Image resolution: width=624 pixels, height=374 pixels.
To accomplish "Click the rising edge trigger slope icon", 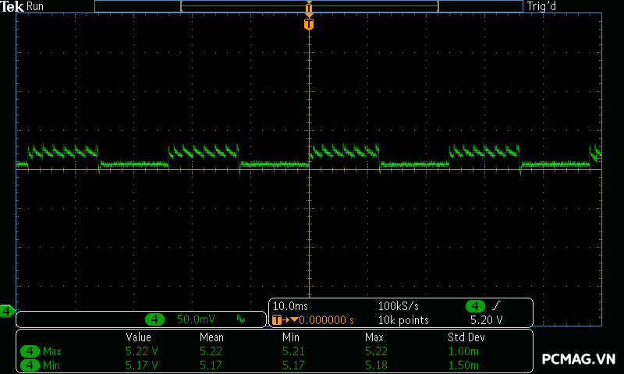I will (495, 306).
